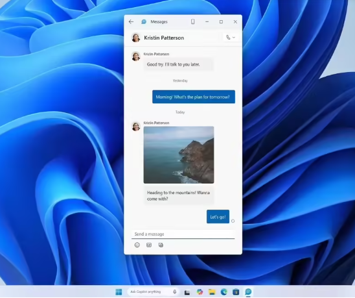Viewport: 355px width, 298px height.
Task: Click the Send a message field
Action: tap(183, 234)
